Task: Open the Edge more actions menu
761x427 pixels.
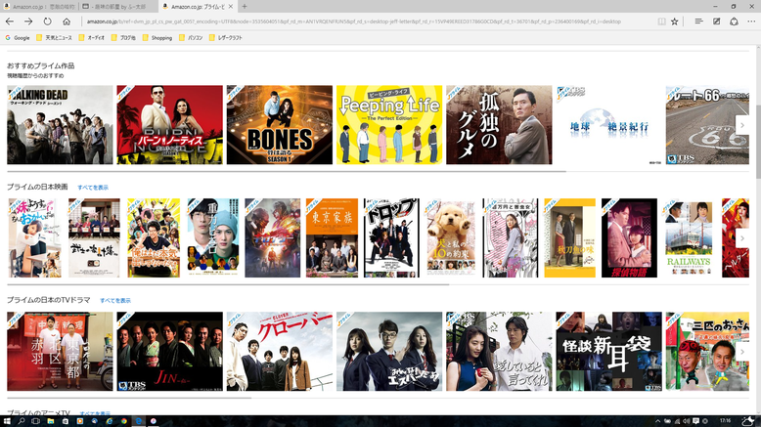Action: 751,21
